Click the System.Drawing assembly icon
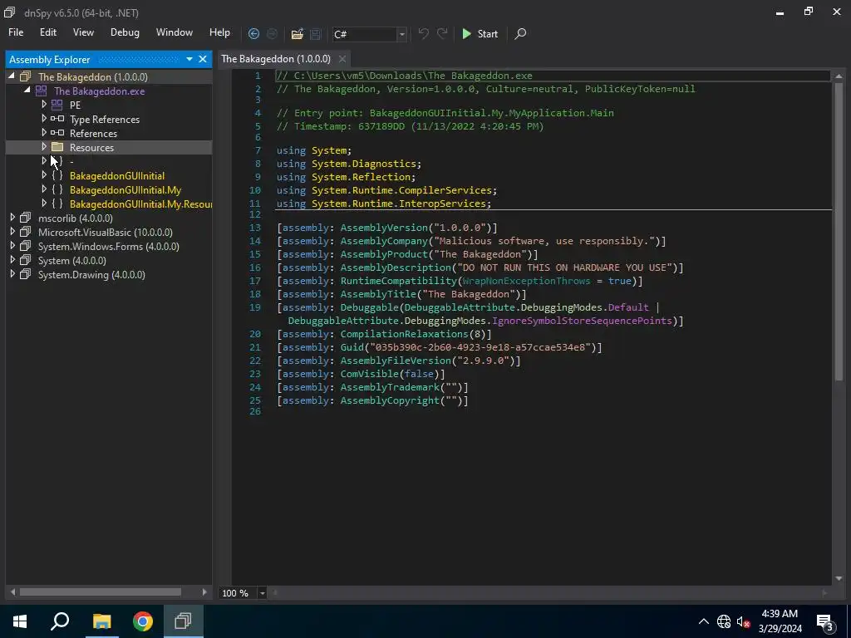This screenshot has height=638, width=851. point(25,274)
